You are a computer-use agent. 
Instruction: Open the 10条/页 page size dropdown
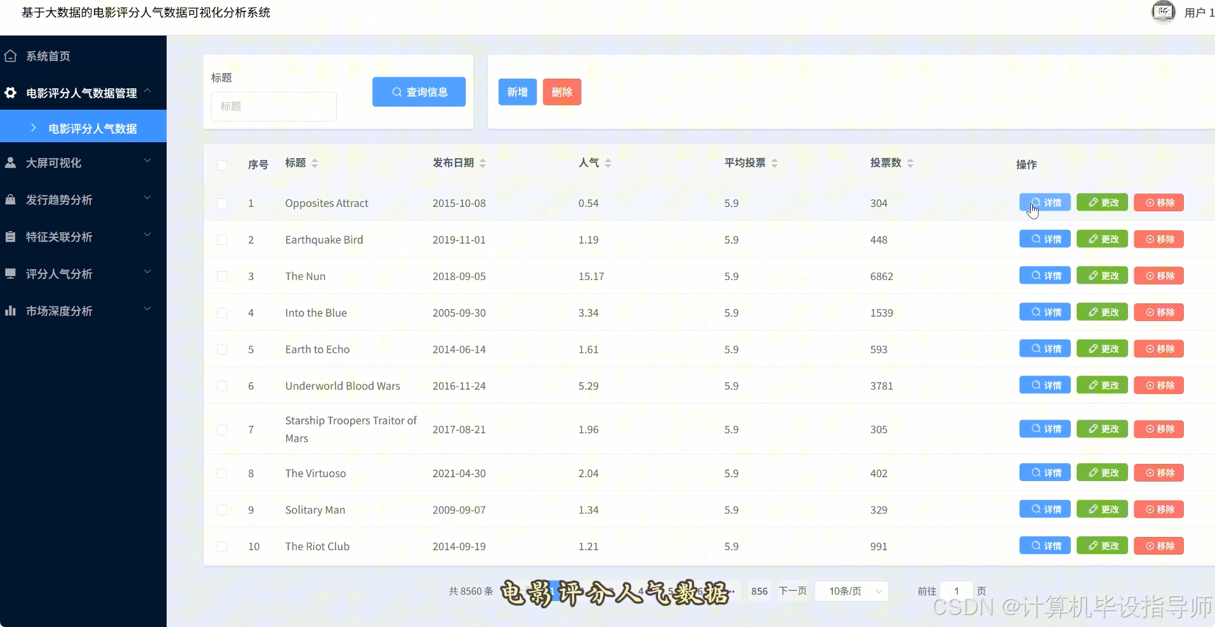[851, 591]
